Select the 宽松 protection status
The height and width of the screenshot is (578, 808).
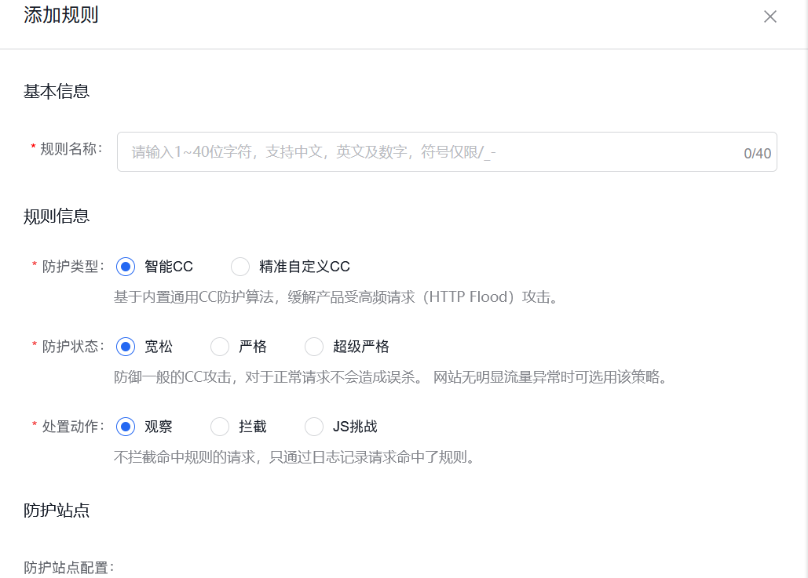[x=126, y=347]
